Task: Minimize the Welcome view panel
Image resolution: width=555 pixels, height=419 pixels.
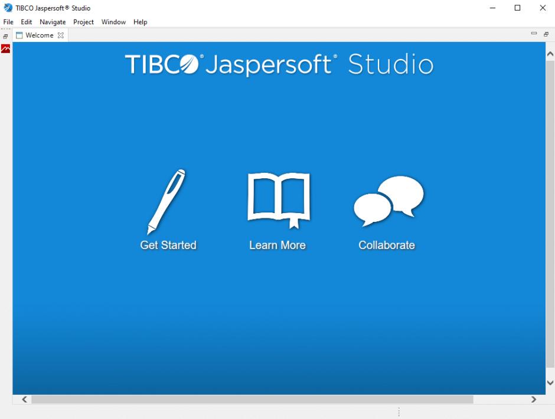Action: 534,34
